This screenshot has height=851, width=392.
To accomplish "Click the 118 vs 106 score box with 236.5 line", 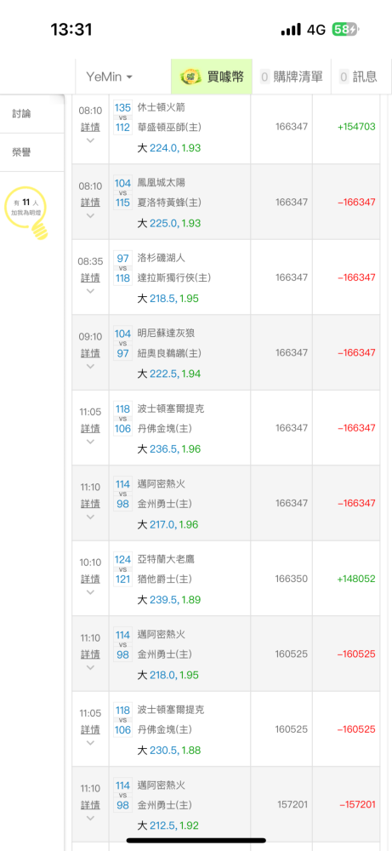I will coord(123,419).
